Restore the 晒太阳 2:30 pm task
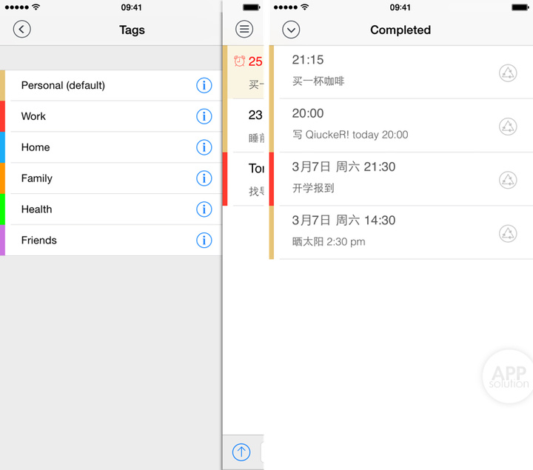The height and width of the screenshot is (470, 533). pyautogui.click(x=508, y=232)
